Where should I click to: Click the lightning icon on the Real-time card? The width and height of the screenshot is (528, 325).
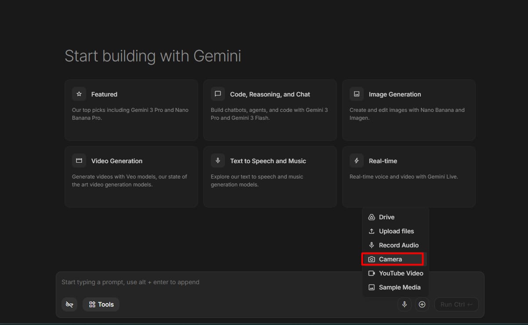pos(356,161)
